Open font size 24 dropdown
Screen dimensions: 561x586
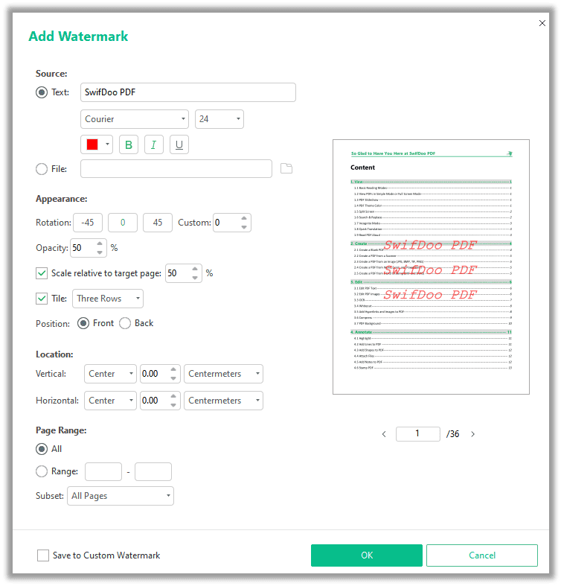(219, 119)
